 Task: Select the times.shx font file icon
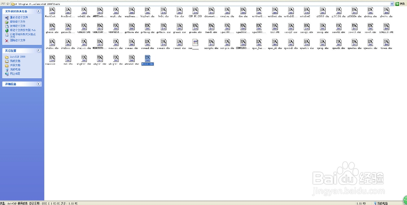386,43
